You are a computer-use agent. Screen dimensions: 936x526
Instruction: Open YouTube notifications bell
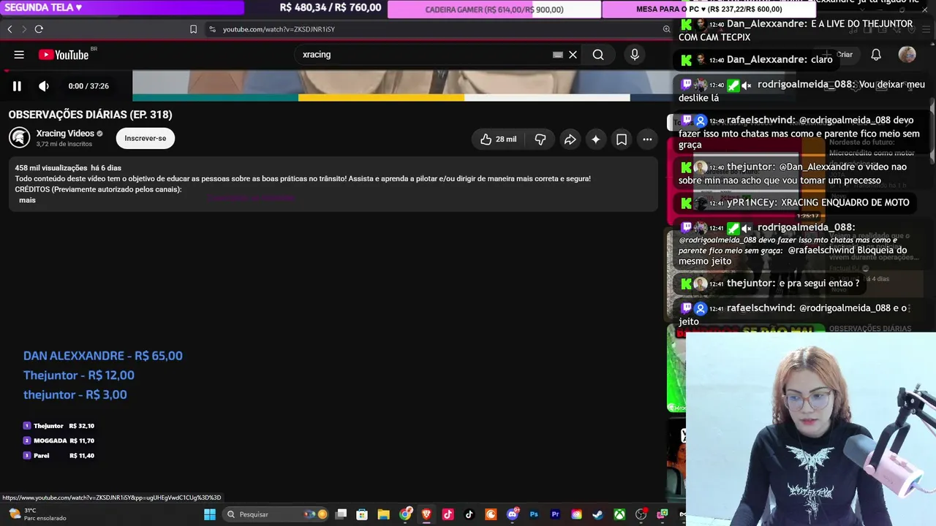[x=876, y=55]
